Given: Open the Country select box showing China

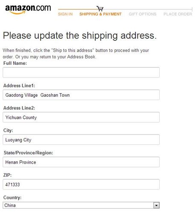Looking at the screenshot, I should point(81,205).
